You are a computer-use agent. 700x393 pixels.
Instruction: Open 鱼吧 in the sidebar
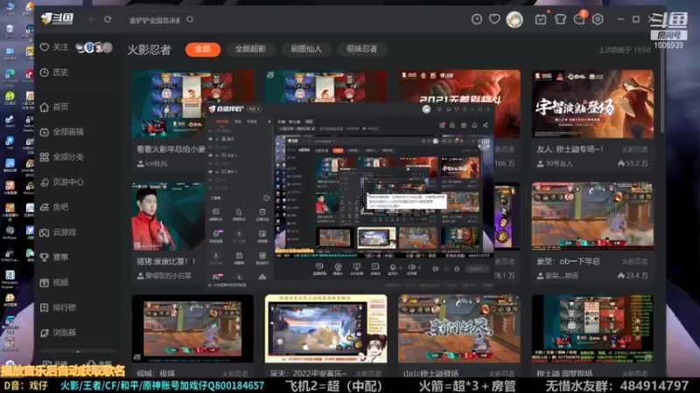[54, 207]
